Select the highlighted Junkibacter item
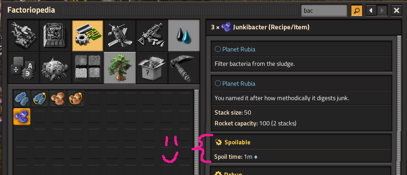The width and height of the screenshot is (407, 175). pos(22,116)
